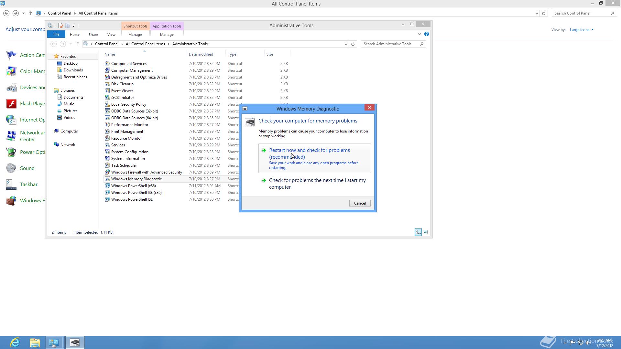621x349 pixels.
Task: Switch to the Home ribbon tab
Action: pos(74,35)
